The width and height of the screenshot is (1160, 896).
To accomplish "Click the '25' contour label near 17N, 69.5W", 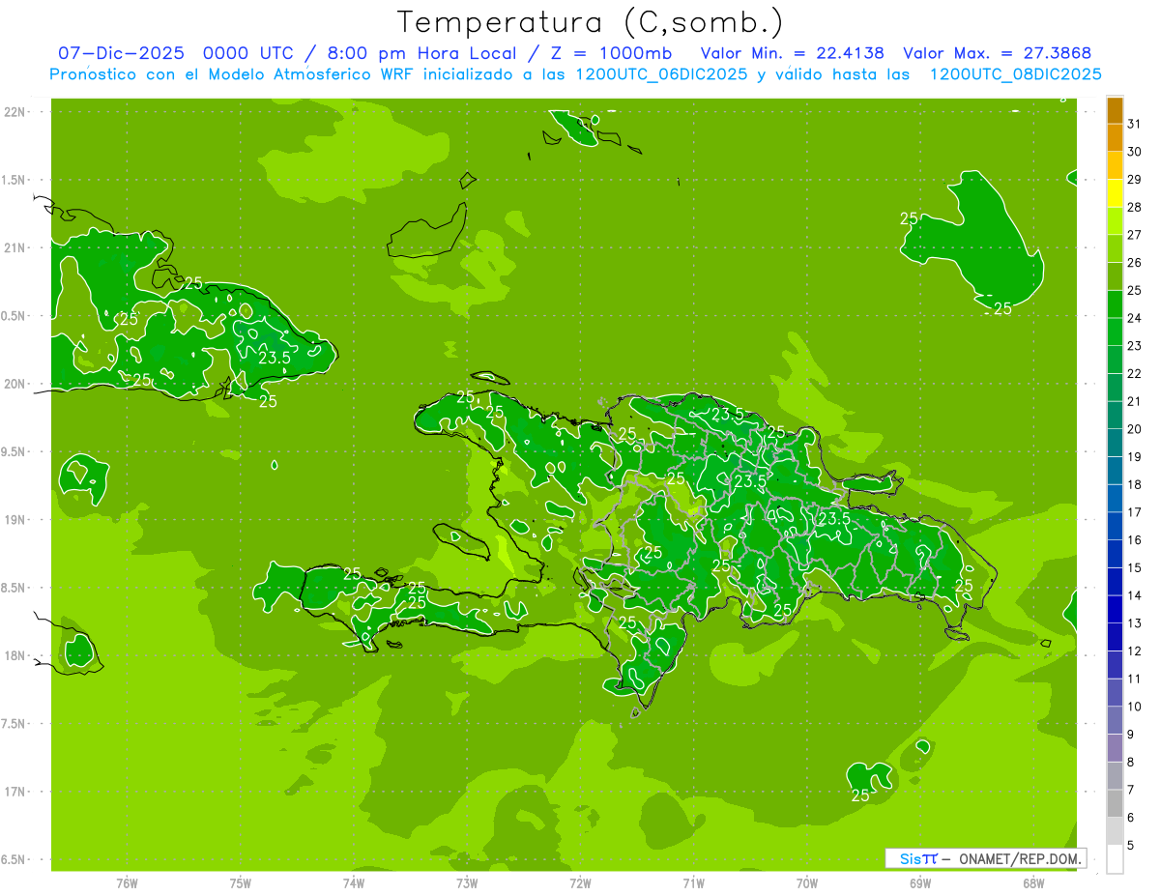I will click(859, 795).
